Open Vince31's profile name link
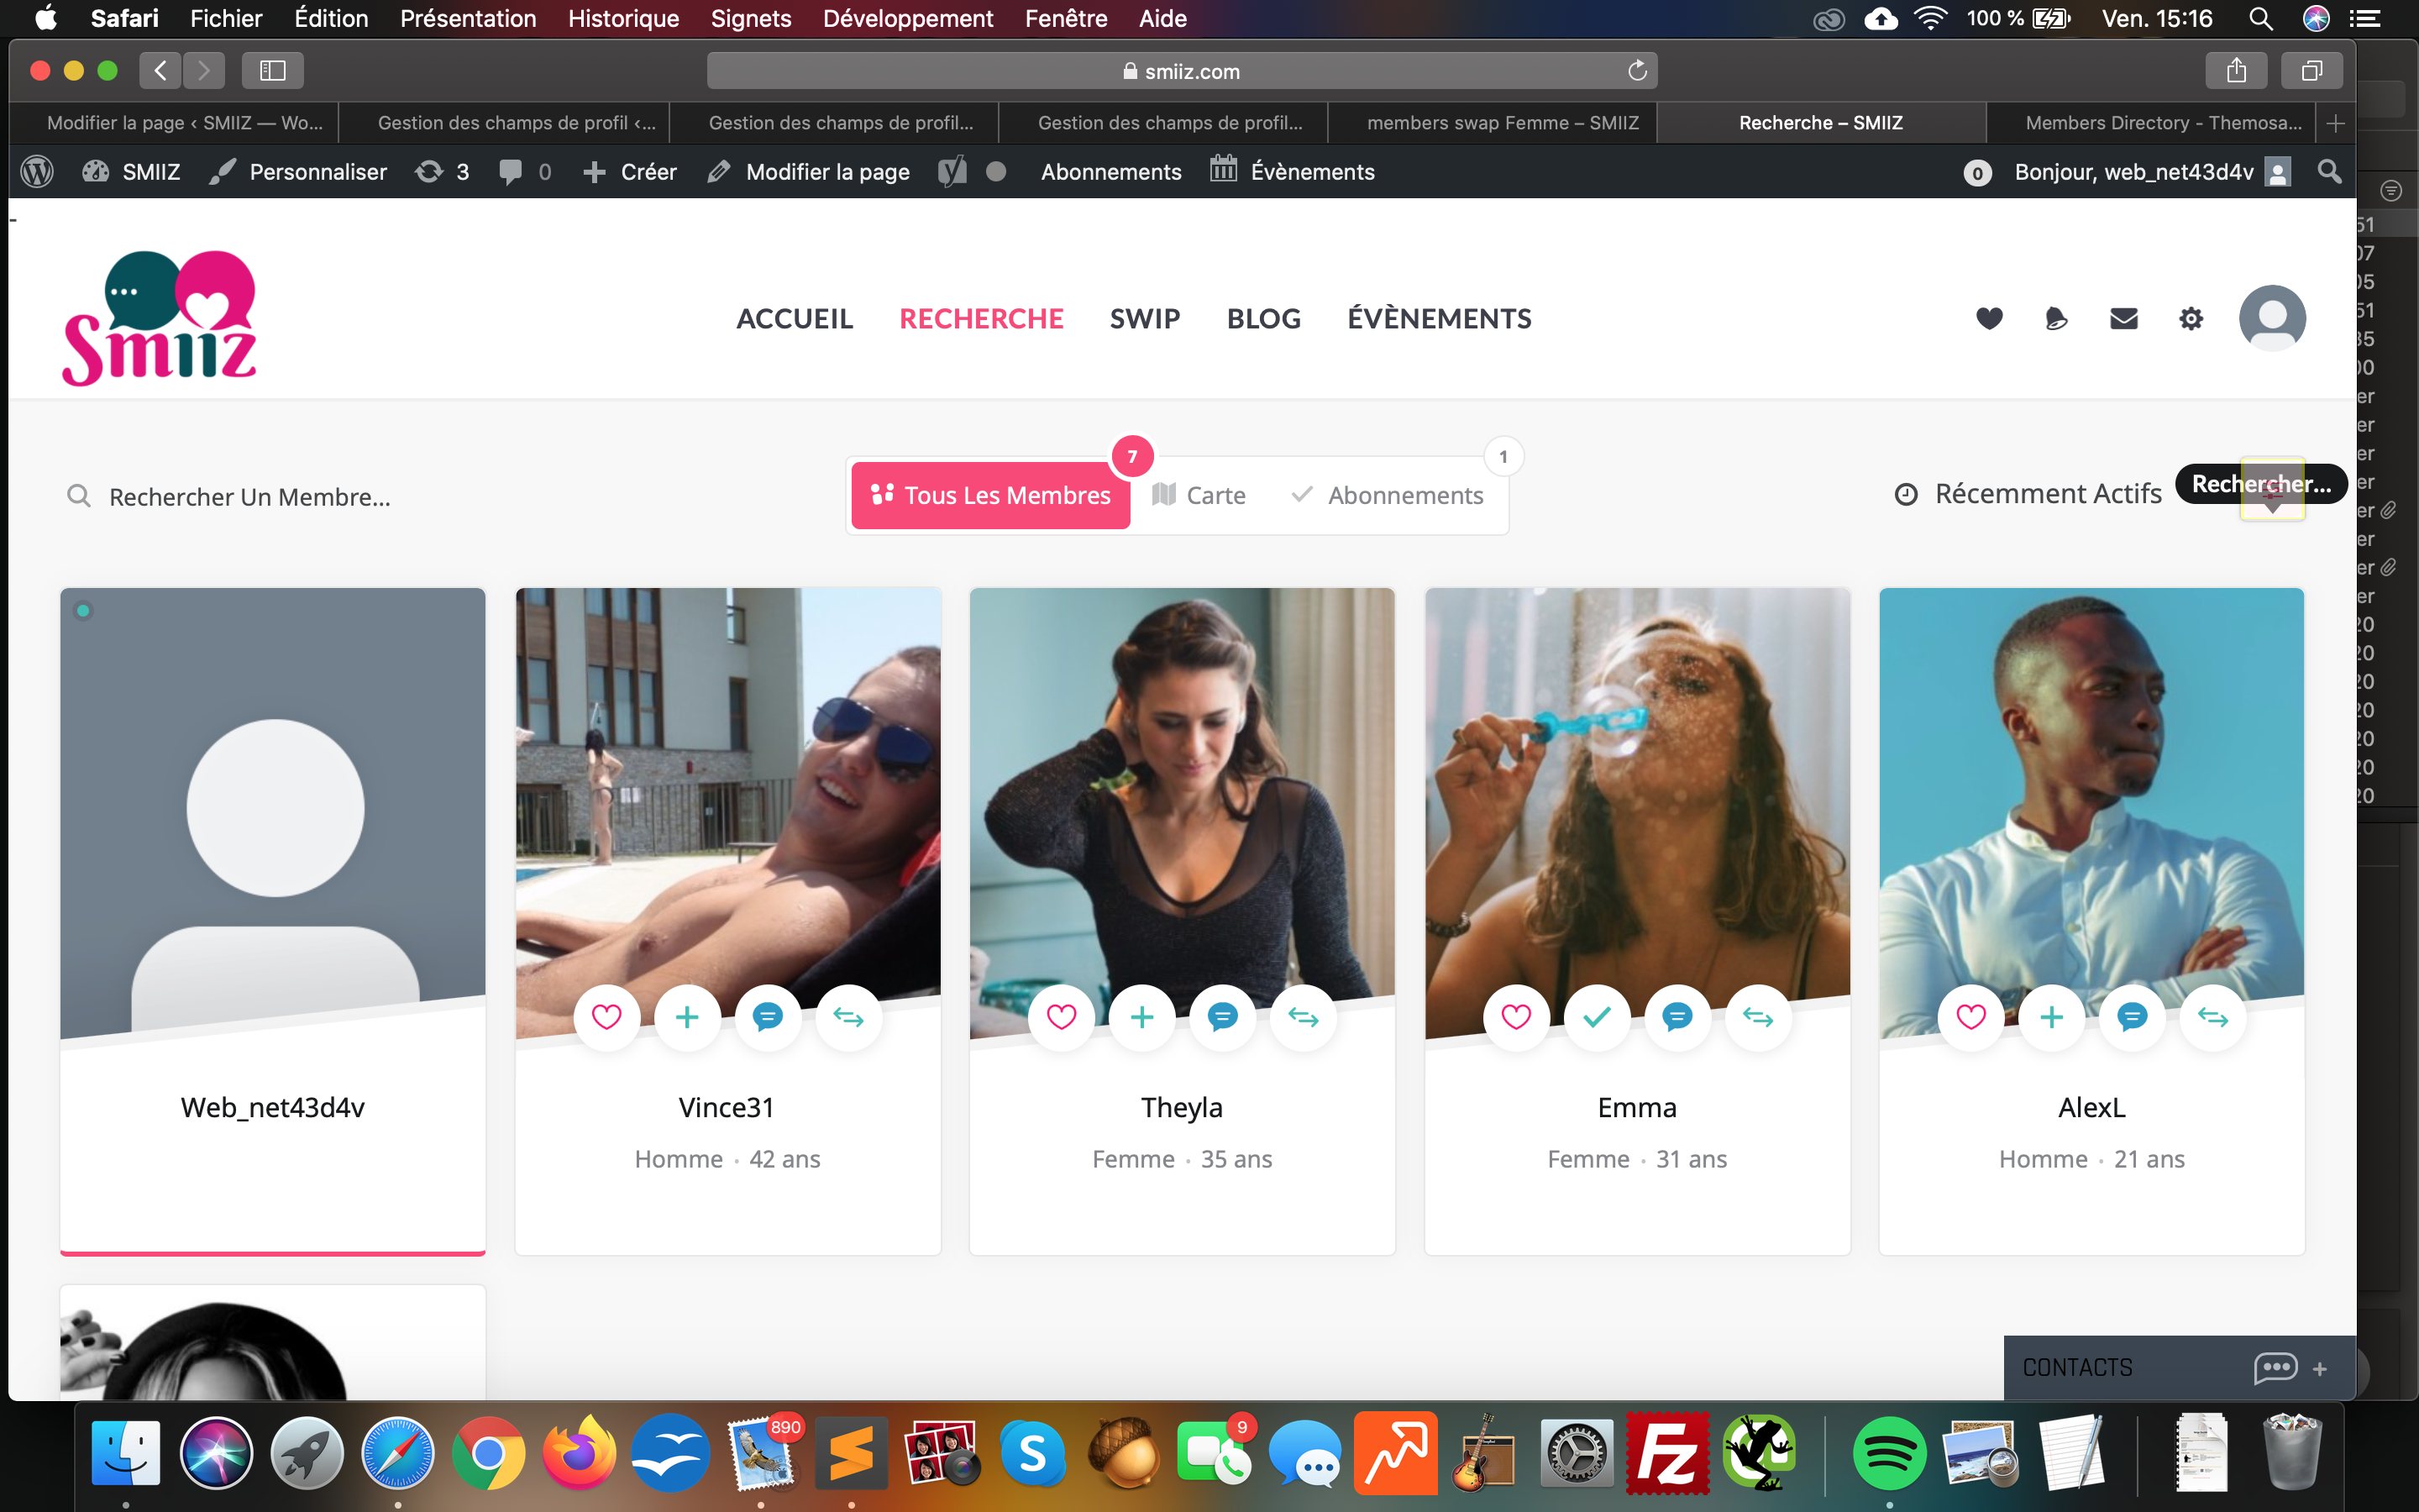2419x1512 pixels. tap(727, 1107)
